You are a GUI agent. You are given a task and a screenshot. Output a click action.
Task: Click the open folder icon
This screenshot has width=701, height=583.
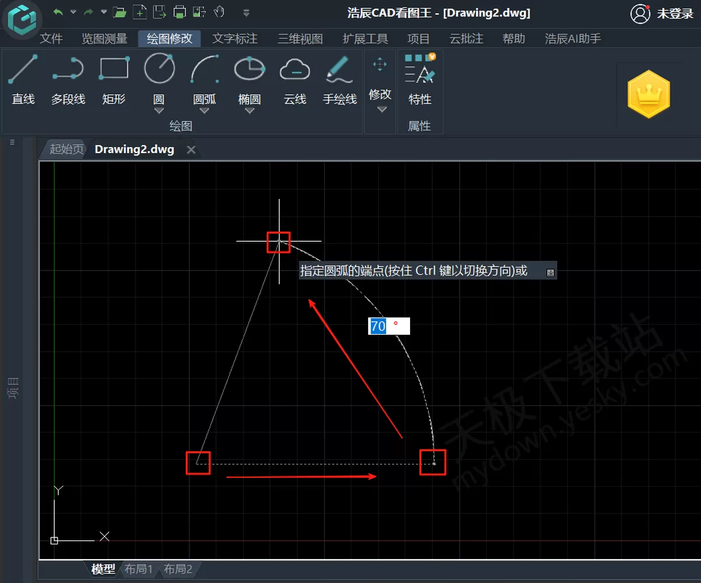coord(119,12)
